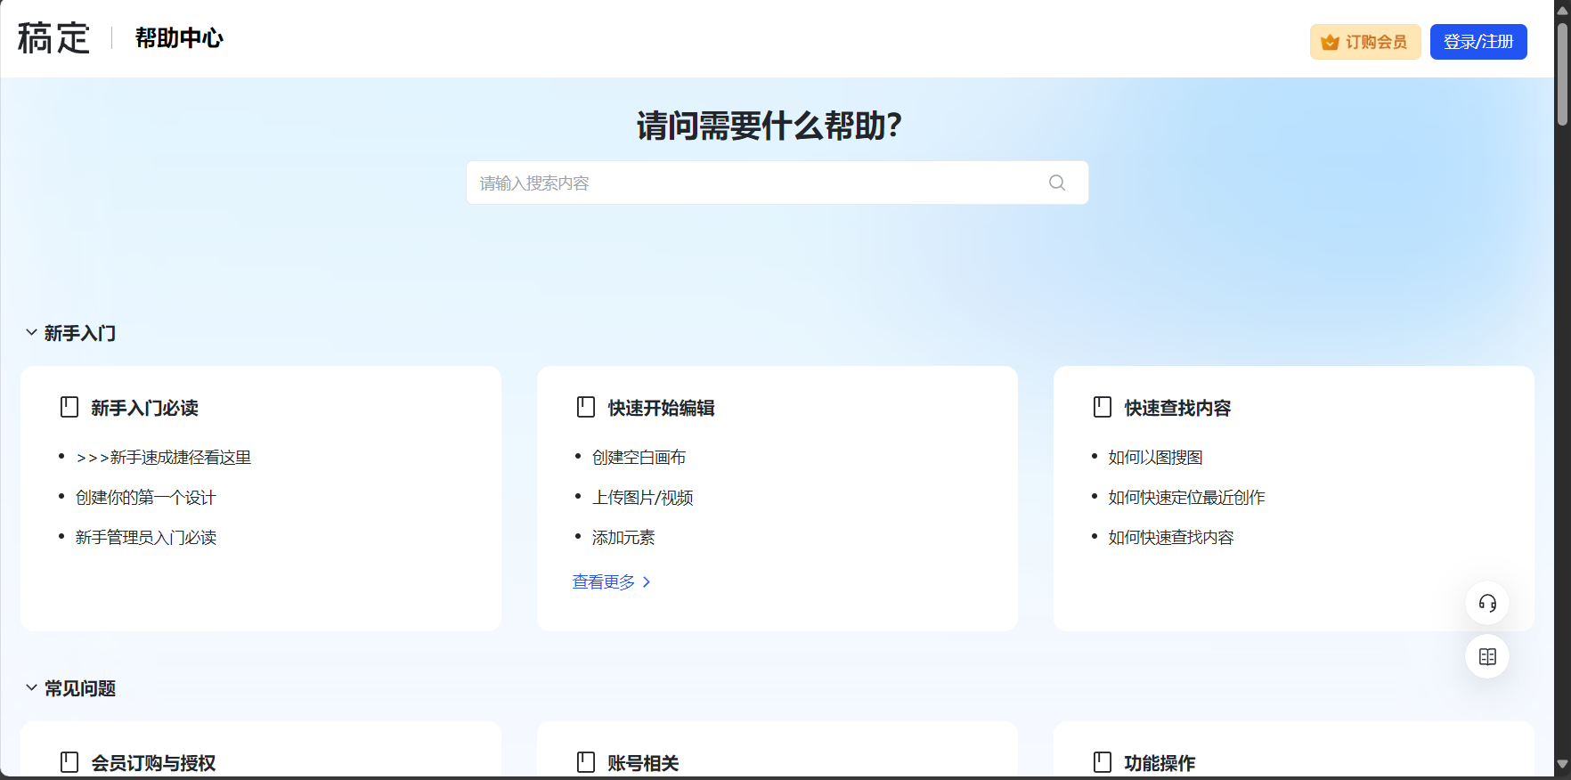This screenshot has width=1571, height=780.
Task: Click the 订购会员 button
Action: [1365, 42]
